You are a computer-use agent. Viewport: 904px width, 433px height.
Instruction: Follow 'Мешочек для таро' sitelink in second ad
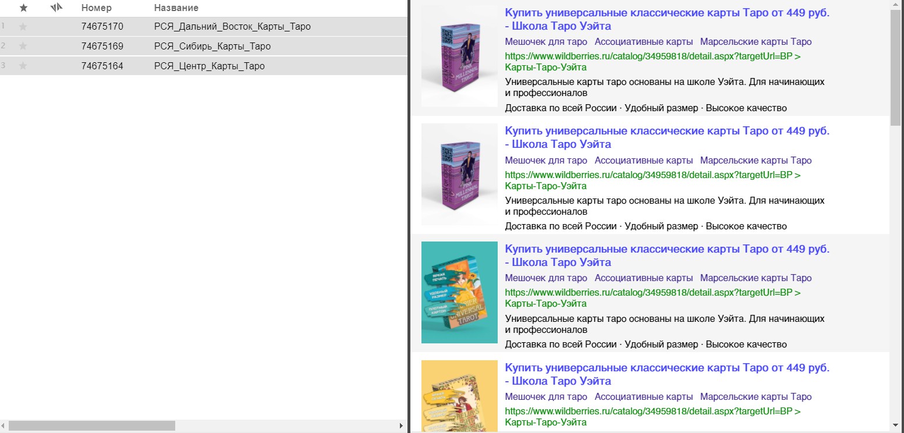pyautogui.click(x=546, y=160)
